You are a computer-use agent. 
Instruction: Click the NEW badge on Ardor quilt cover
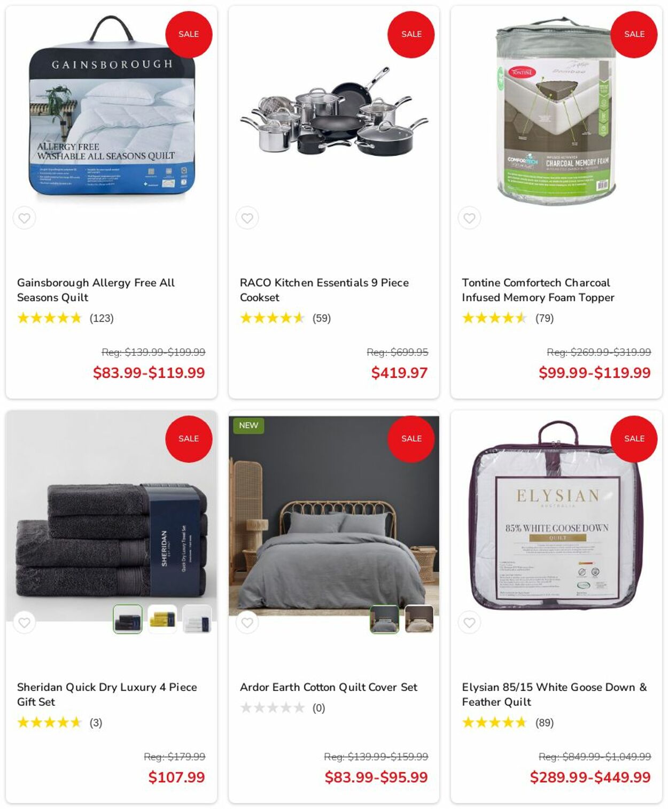coord(248,425)
